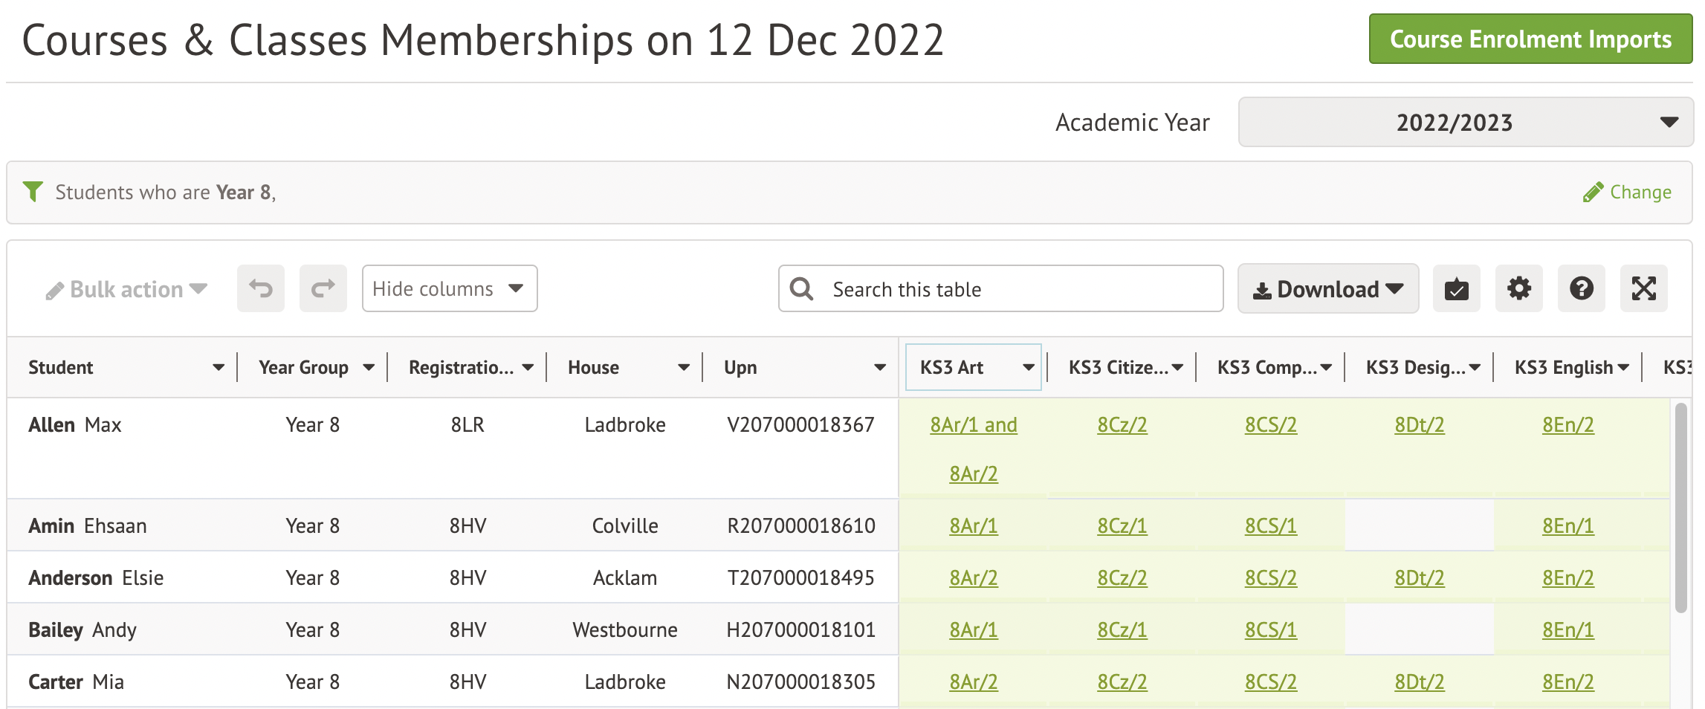Open House column sort arrow

point(683,367)
